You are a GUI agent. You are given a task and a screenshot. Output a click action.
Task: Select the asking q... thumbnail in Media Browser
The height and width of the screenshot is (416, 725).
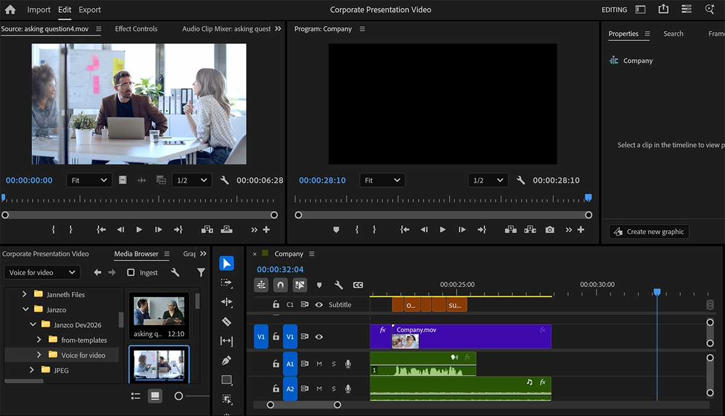coord(159,316)
